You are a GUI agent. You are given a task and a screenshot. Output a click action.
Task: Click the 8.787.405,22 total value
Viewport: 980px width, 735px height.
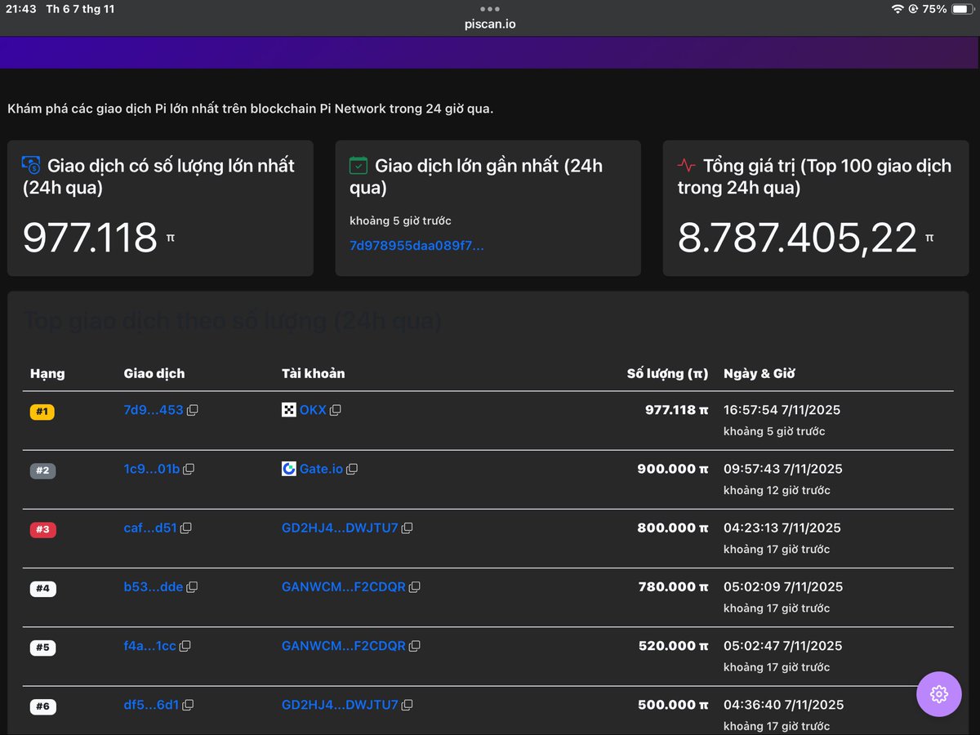point(798,238)
